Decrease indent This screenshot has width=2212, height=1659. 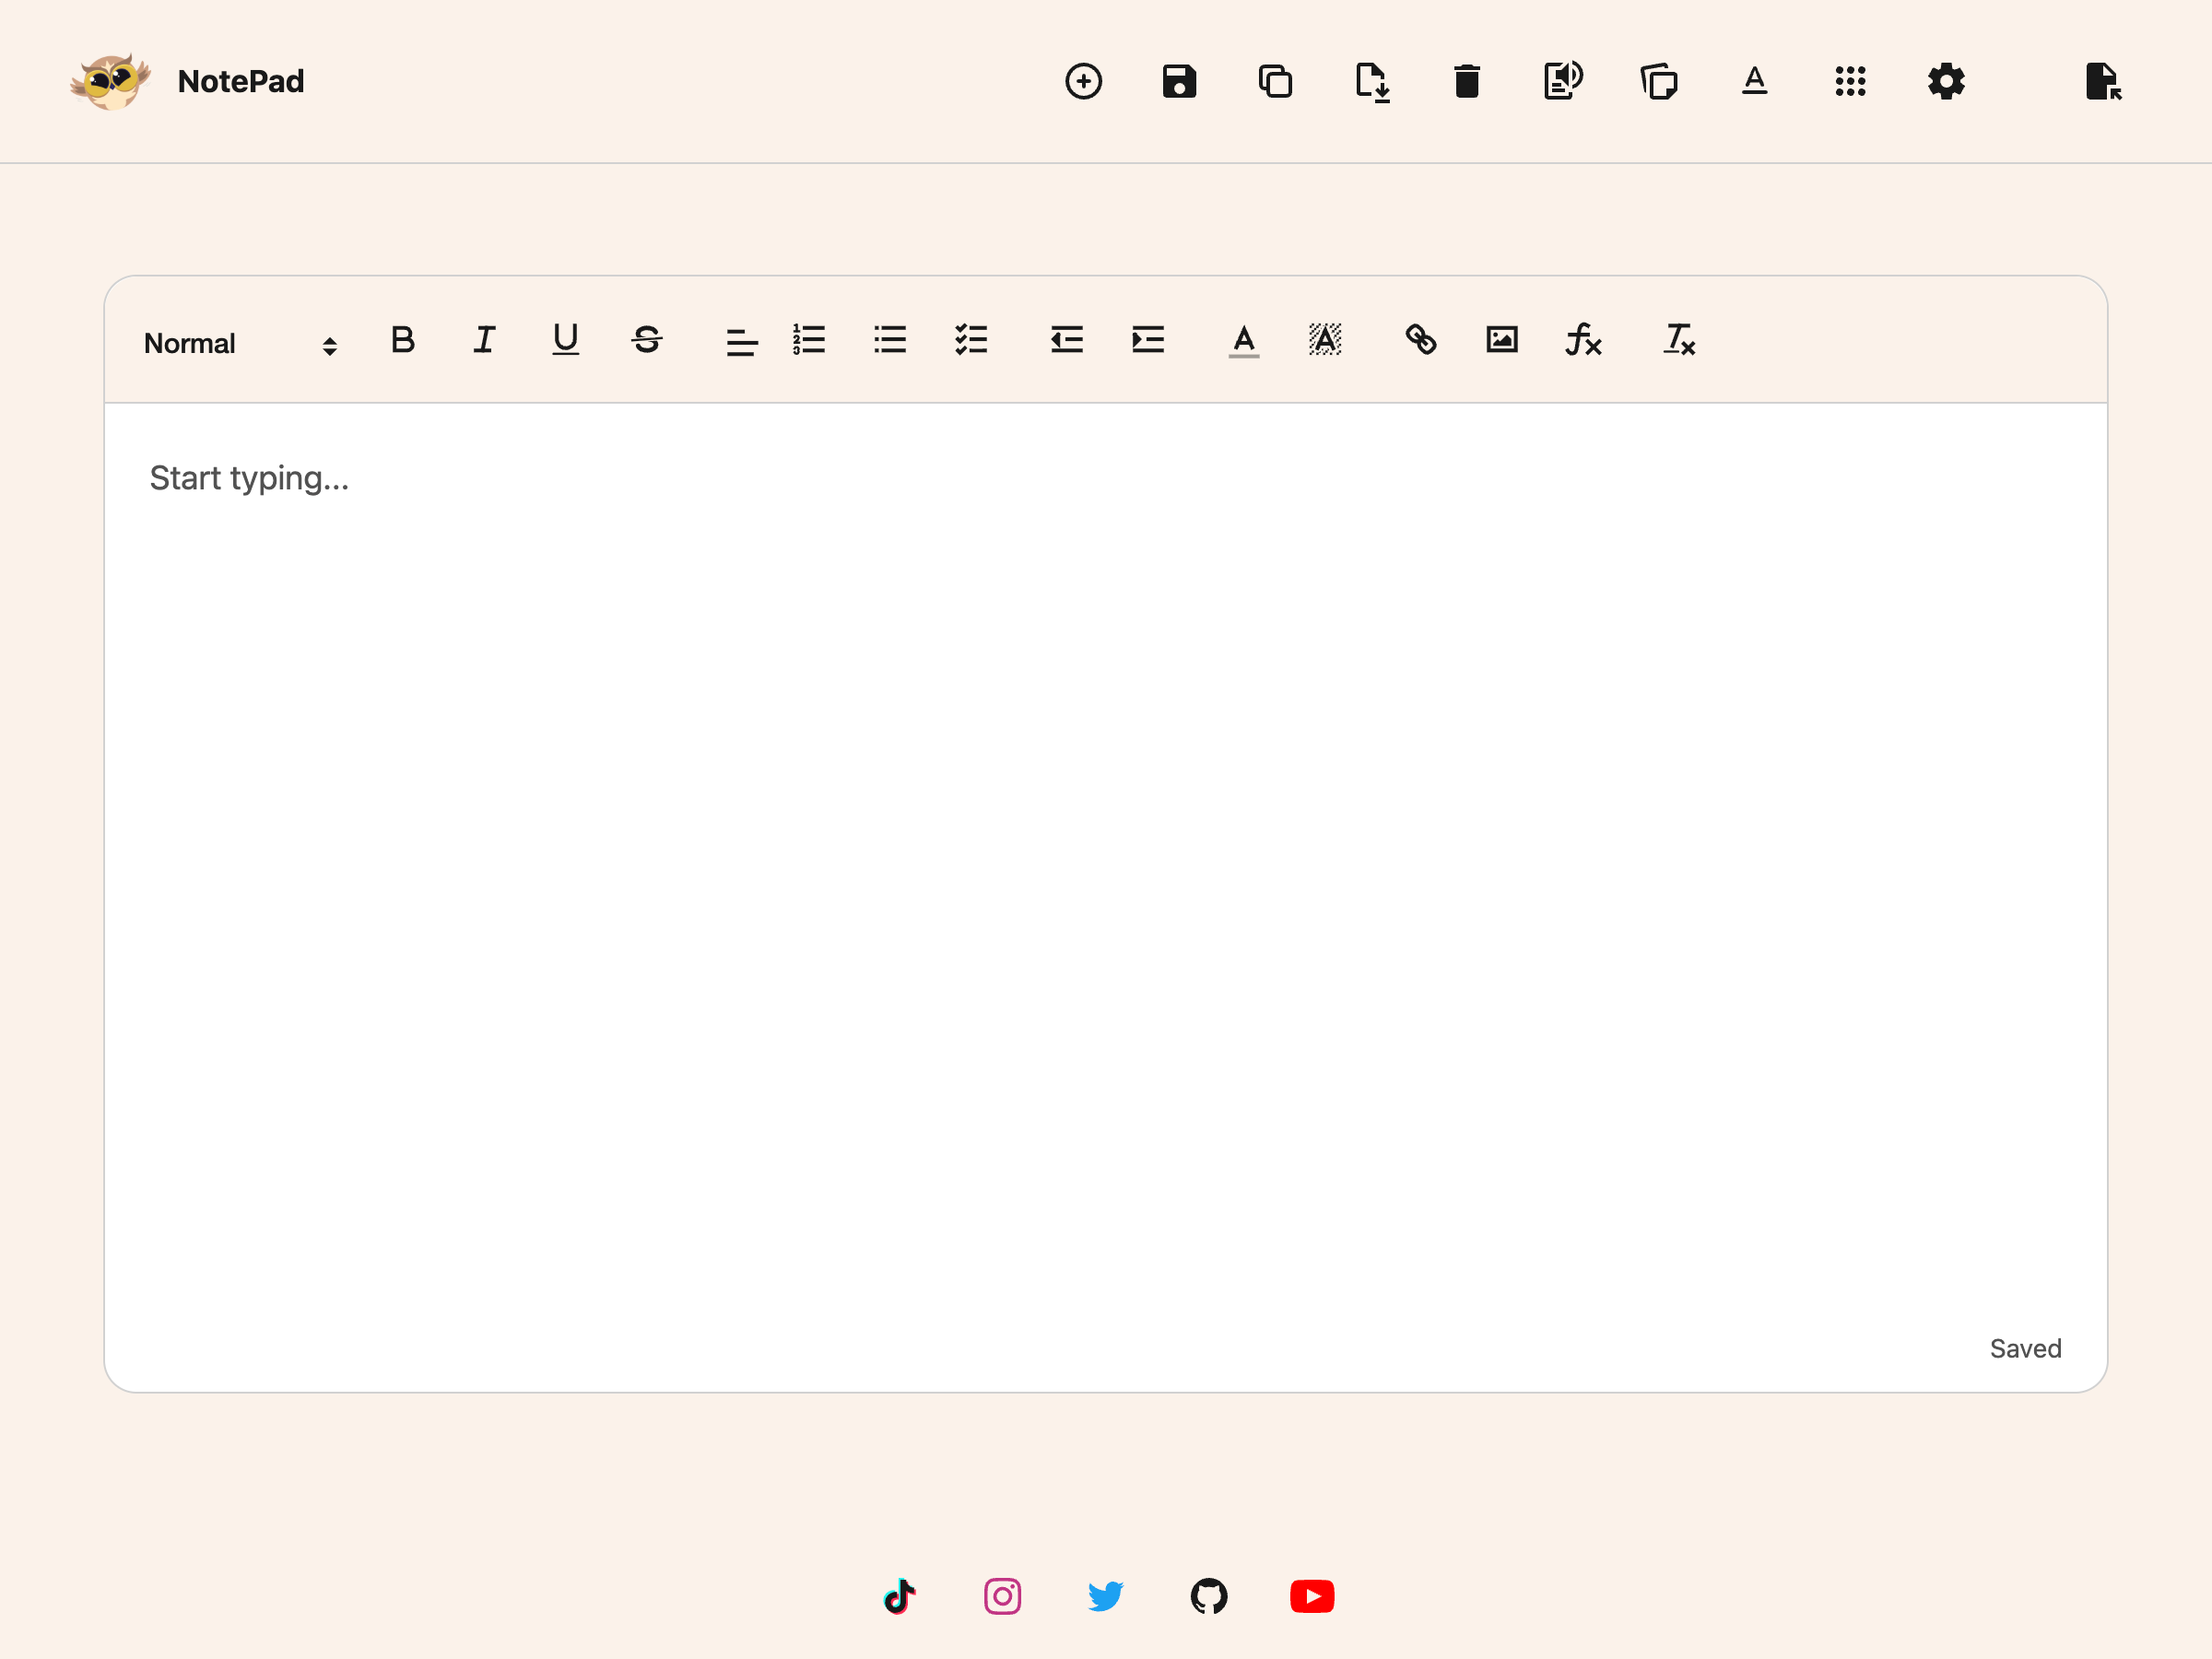coord(1066,340)
